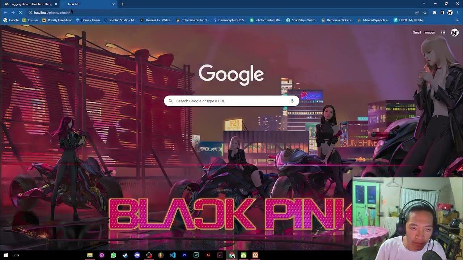Image resolution: width=463 pixels, height=260 pixels.
Task: Open Google account avatar on page
Action: [455, 32]
